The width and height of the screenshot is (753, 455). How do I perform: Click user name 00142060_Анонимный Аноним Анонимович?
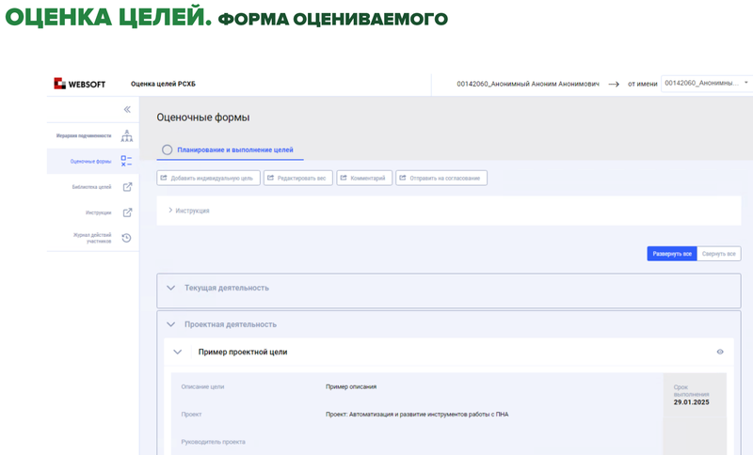528,84
